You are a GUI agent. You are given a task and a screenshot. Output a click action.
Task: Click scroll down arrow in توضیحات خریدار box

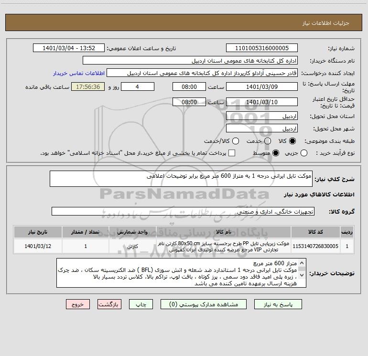pyautogui.click(x=302, y=275)
